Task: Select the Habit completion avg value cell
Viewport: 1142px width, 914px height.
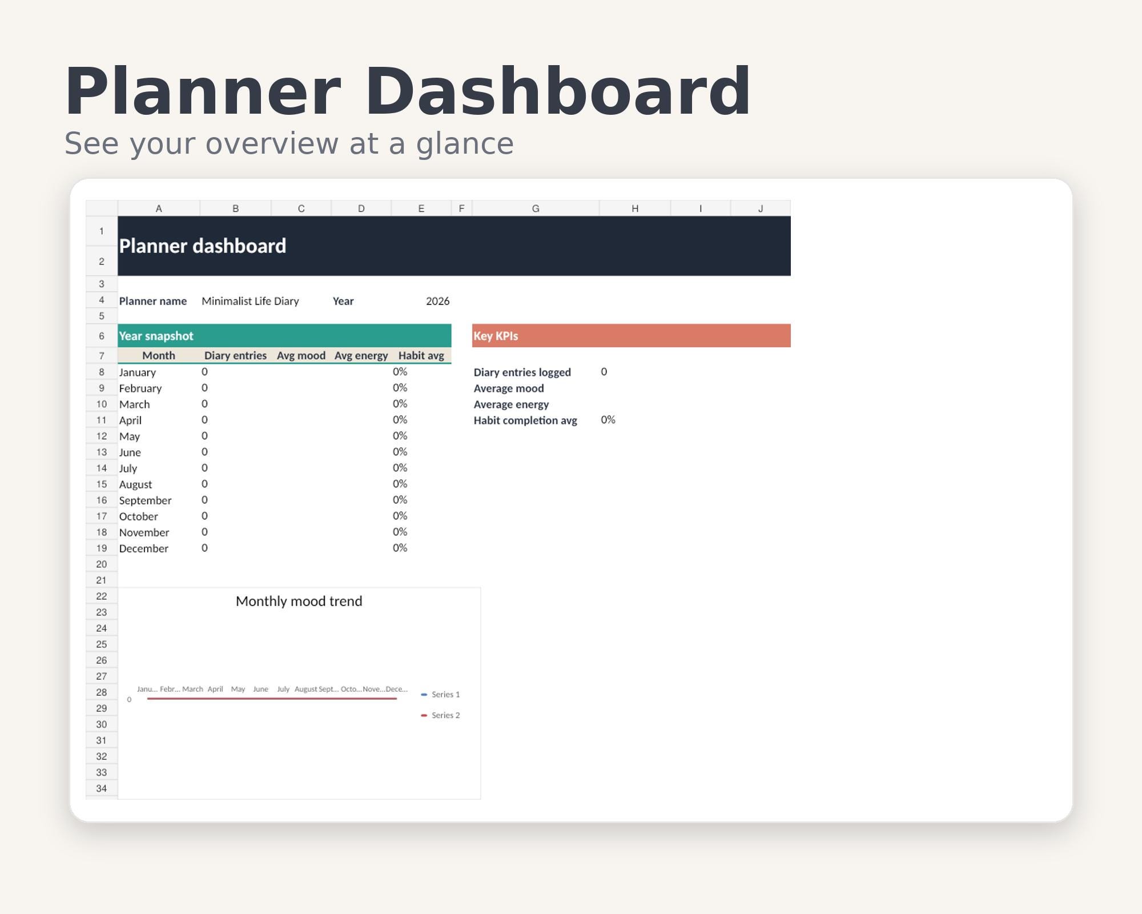Action: [x=635, y=420]
